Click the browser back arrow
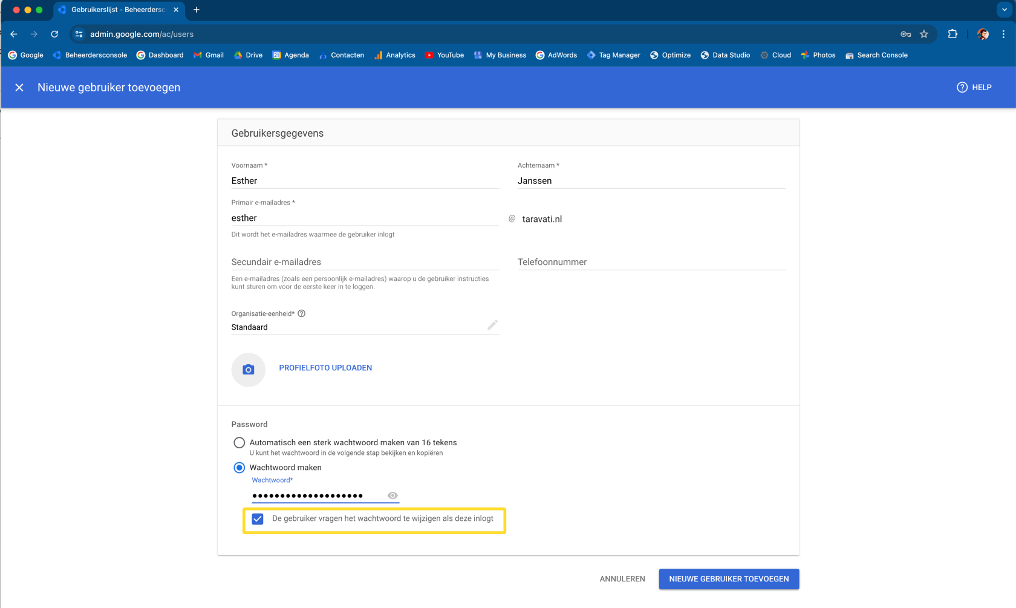The image size is (1016, 608). tap(14, 34)
